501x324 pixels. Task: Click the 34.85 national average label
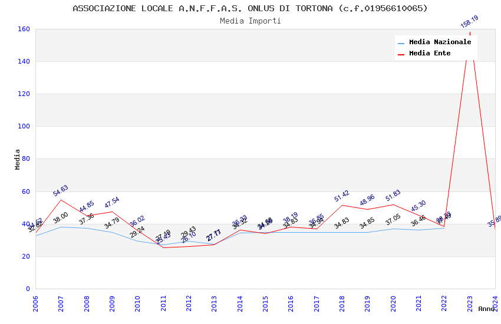[x=367, y=223]
